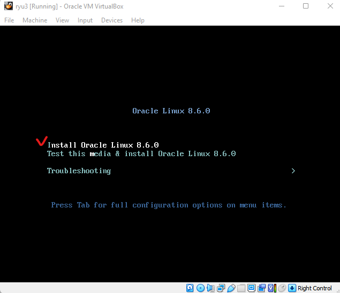
Task: Click the optical disk status icon
Action: click(200, 288)
